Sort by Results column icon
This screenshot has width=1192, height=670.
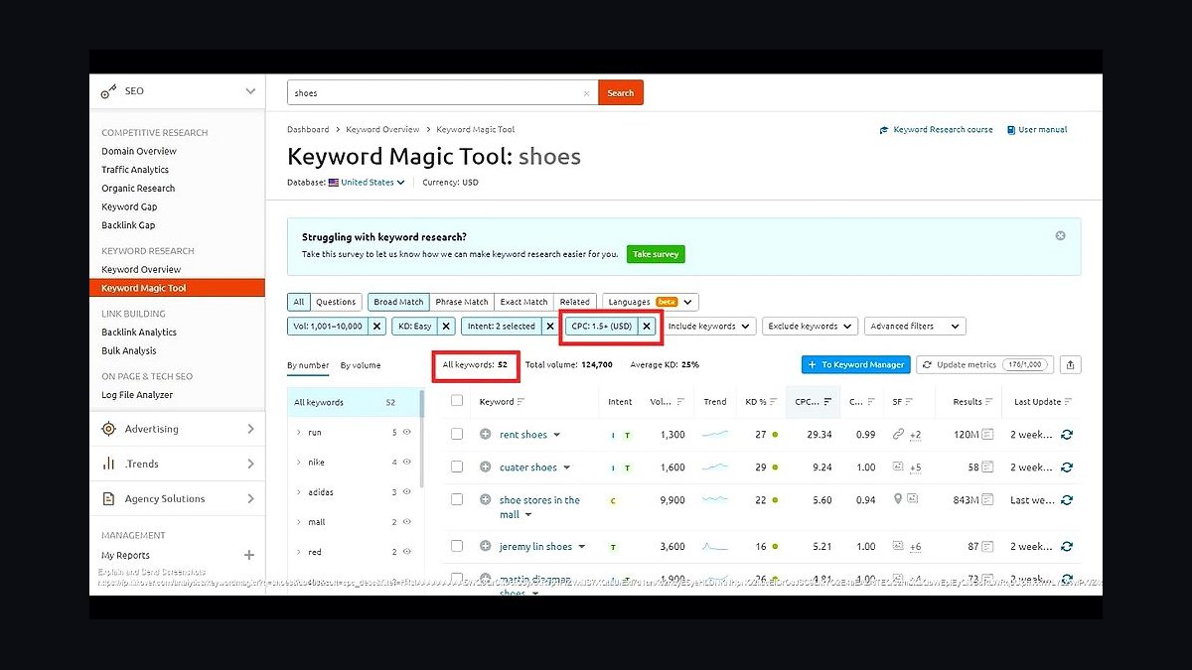pos(990,402)
